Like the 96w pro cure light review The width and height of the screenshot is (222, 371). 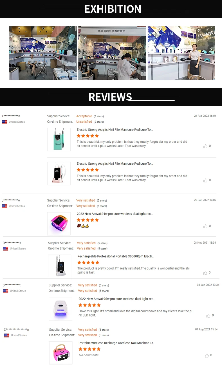pyautogui.click(x=208, y=315)
